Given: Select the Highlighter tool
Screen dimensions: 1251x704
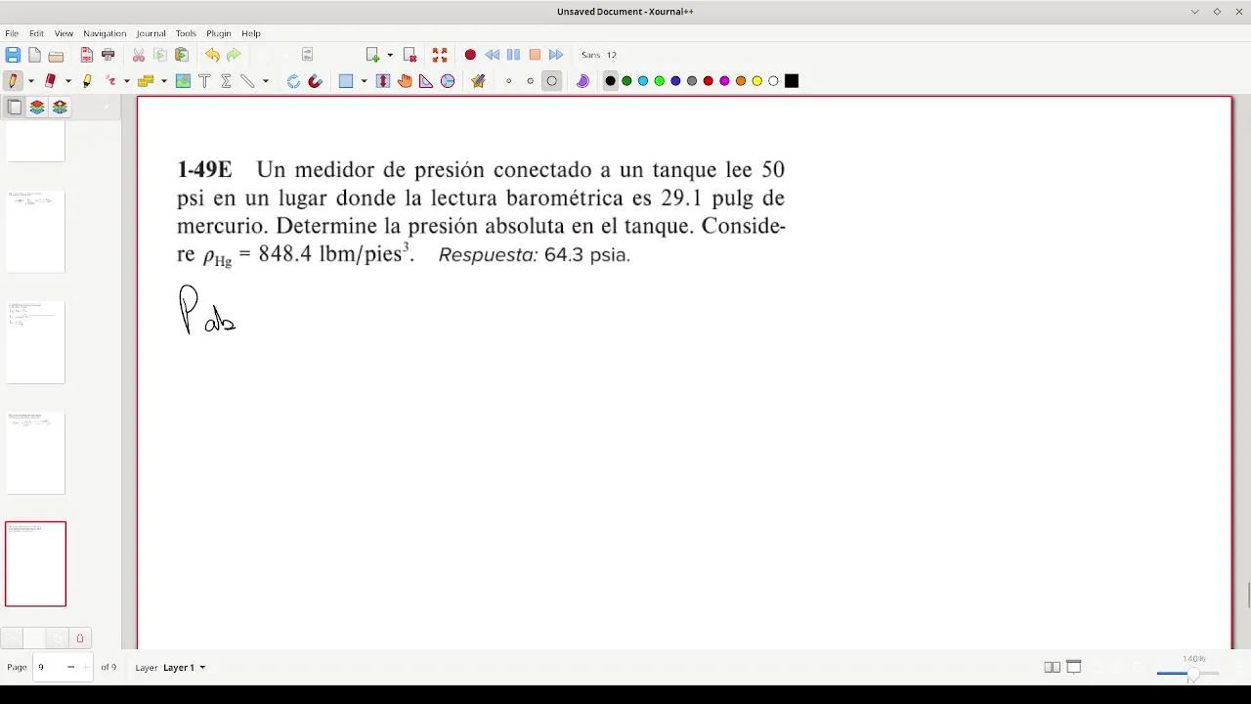Looking at the screenshot, I should coord(88,81).
